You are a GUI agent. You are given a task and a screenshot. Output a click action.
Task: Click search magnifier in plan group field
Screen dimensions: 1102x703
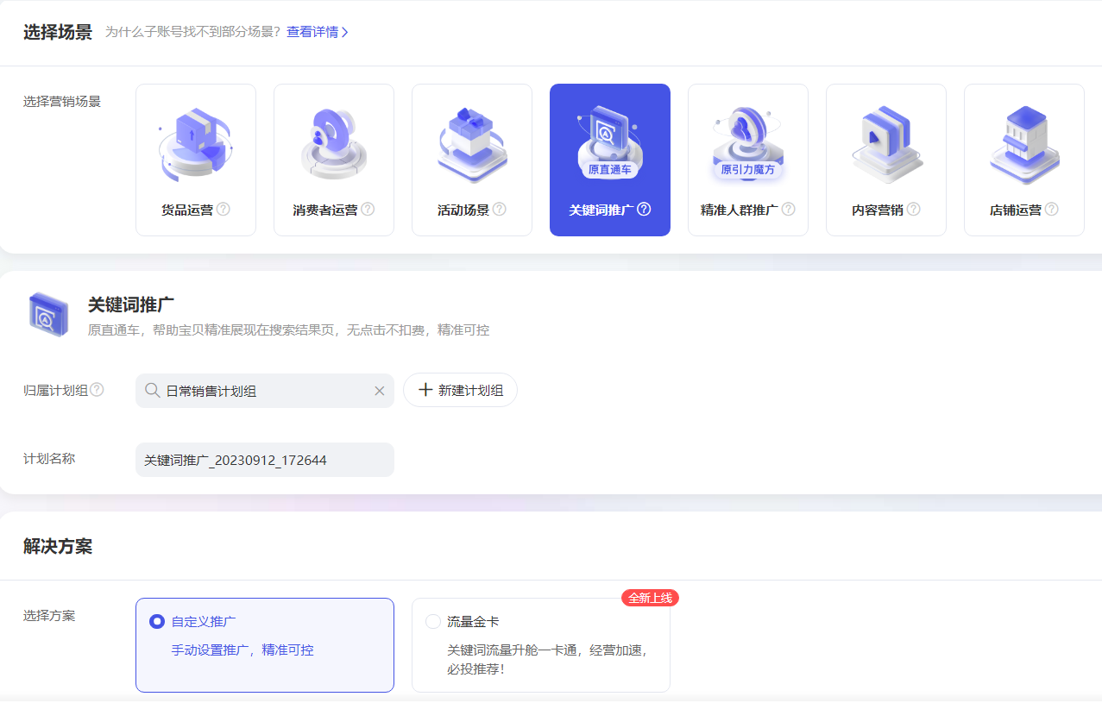(152, 391)
